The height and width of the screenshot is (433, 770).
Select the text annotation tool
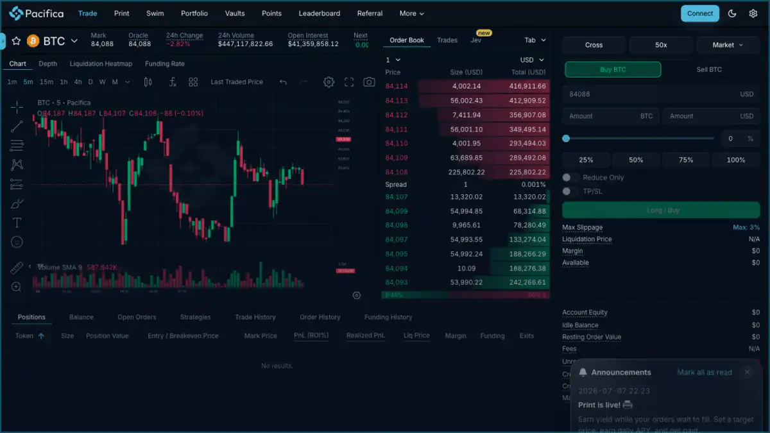(17, 223)
